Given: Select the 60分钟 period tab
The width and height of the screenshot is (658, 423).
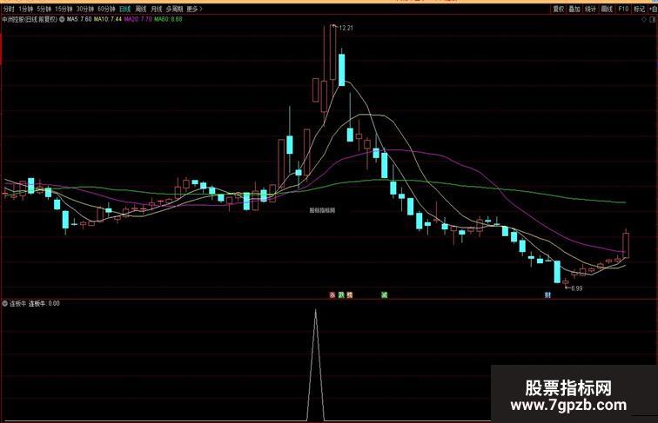Looking at the screenshot, I should [106, 9].
